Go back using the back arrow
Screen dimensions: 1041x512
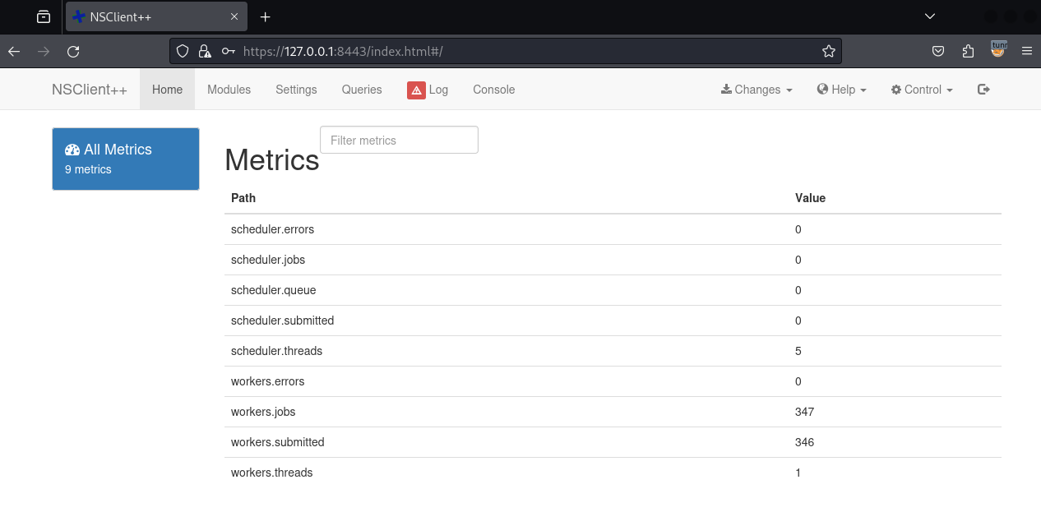point(14,52)
